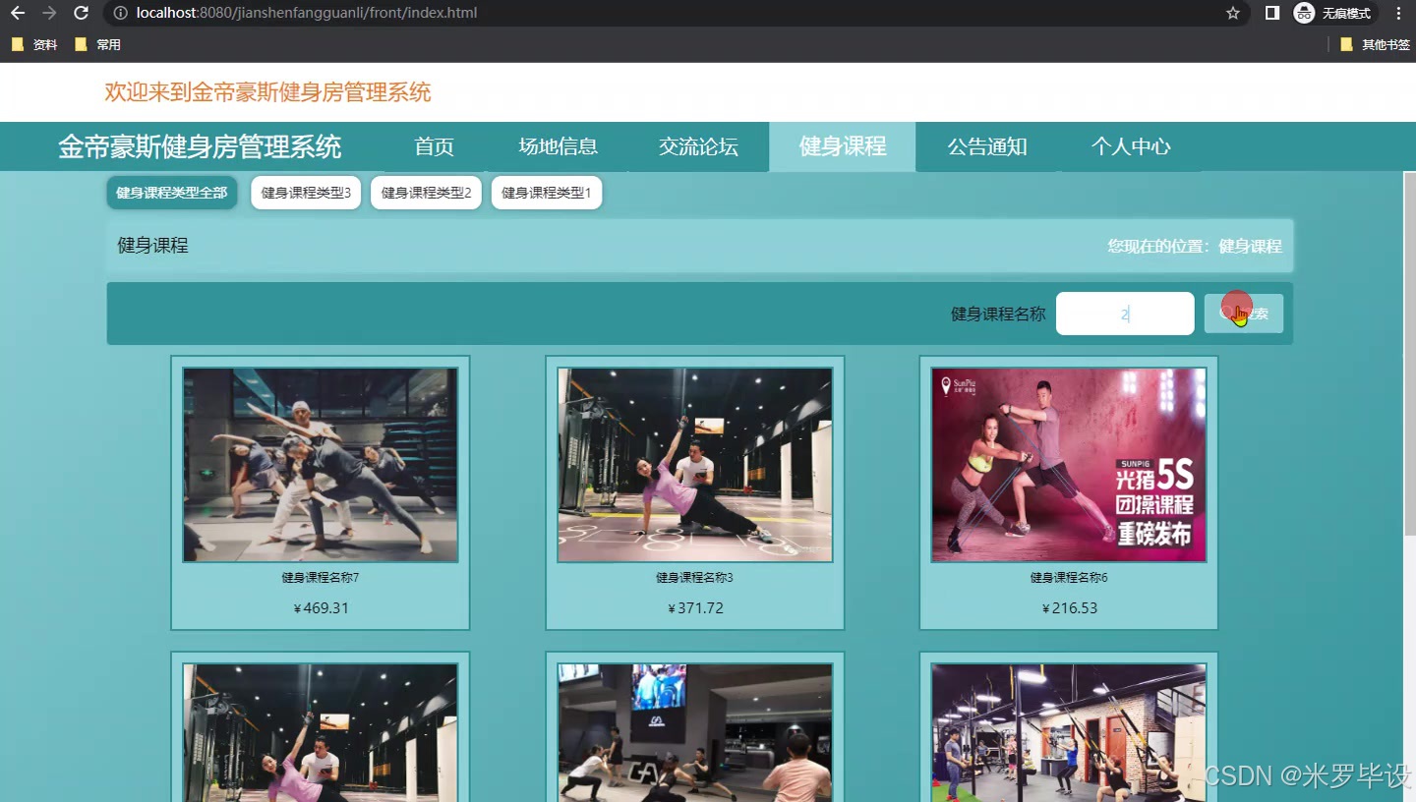The image size is (1416, 802).
Task: Open the 健身课程名称6 course image
Action: pos(1069,465)
